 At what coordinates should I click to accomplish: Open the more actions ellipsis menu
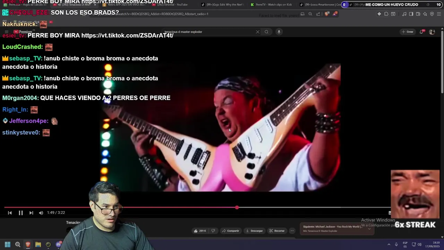tap(292, 231)
